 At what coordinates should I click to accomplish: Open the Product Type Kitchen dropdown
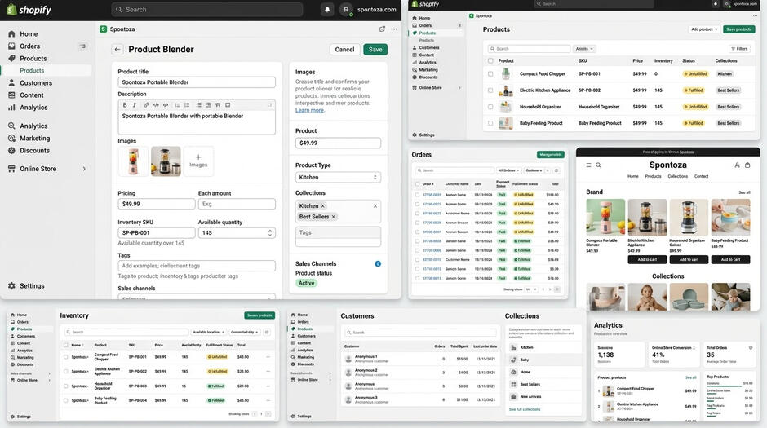point(338,178)
